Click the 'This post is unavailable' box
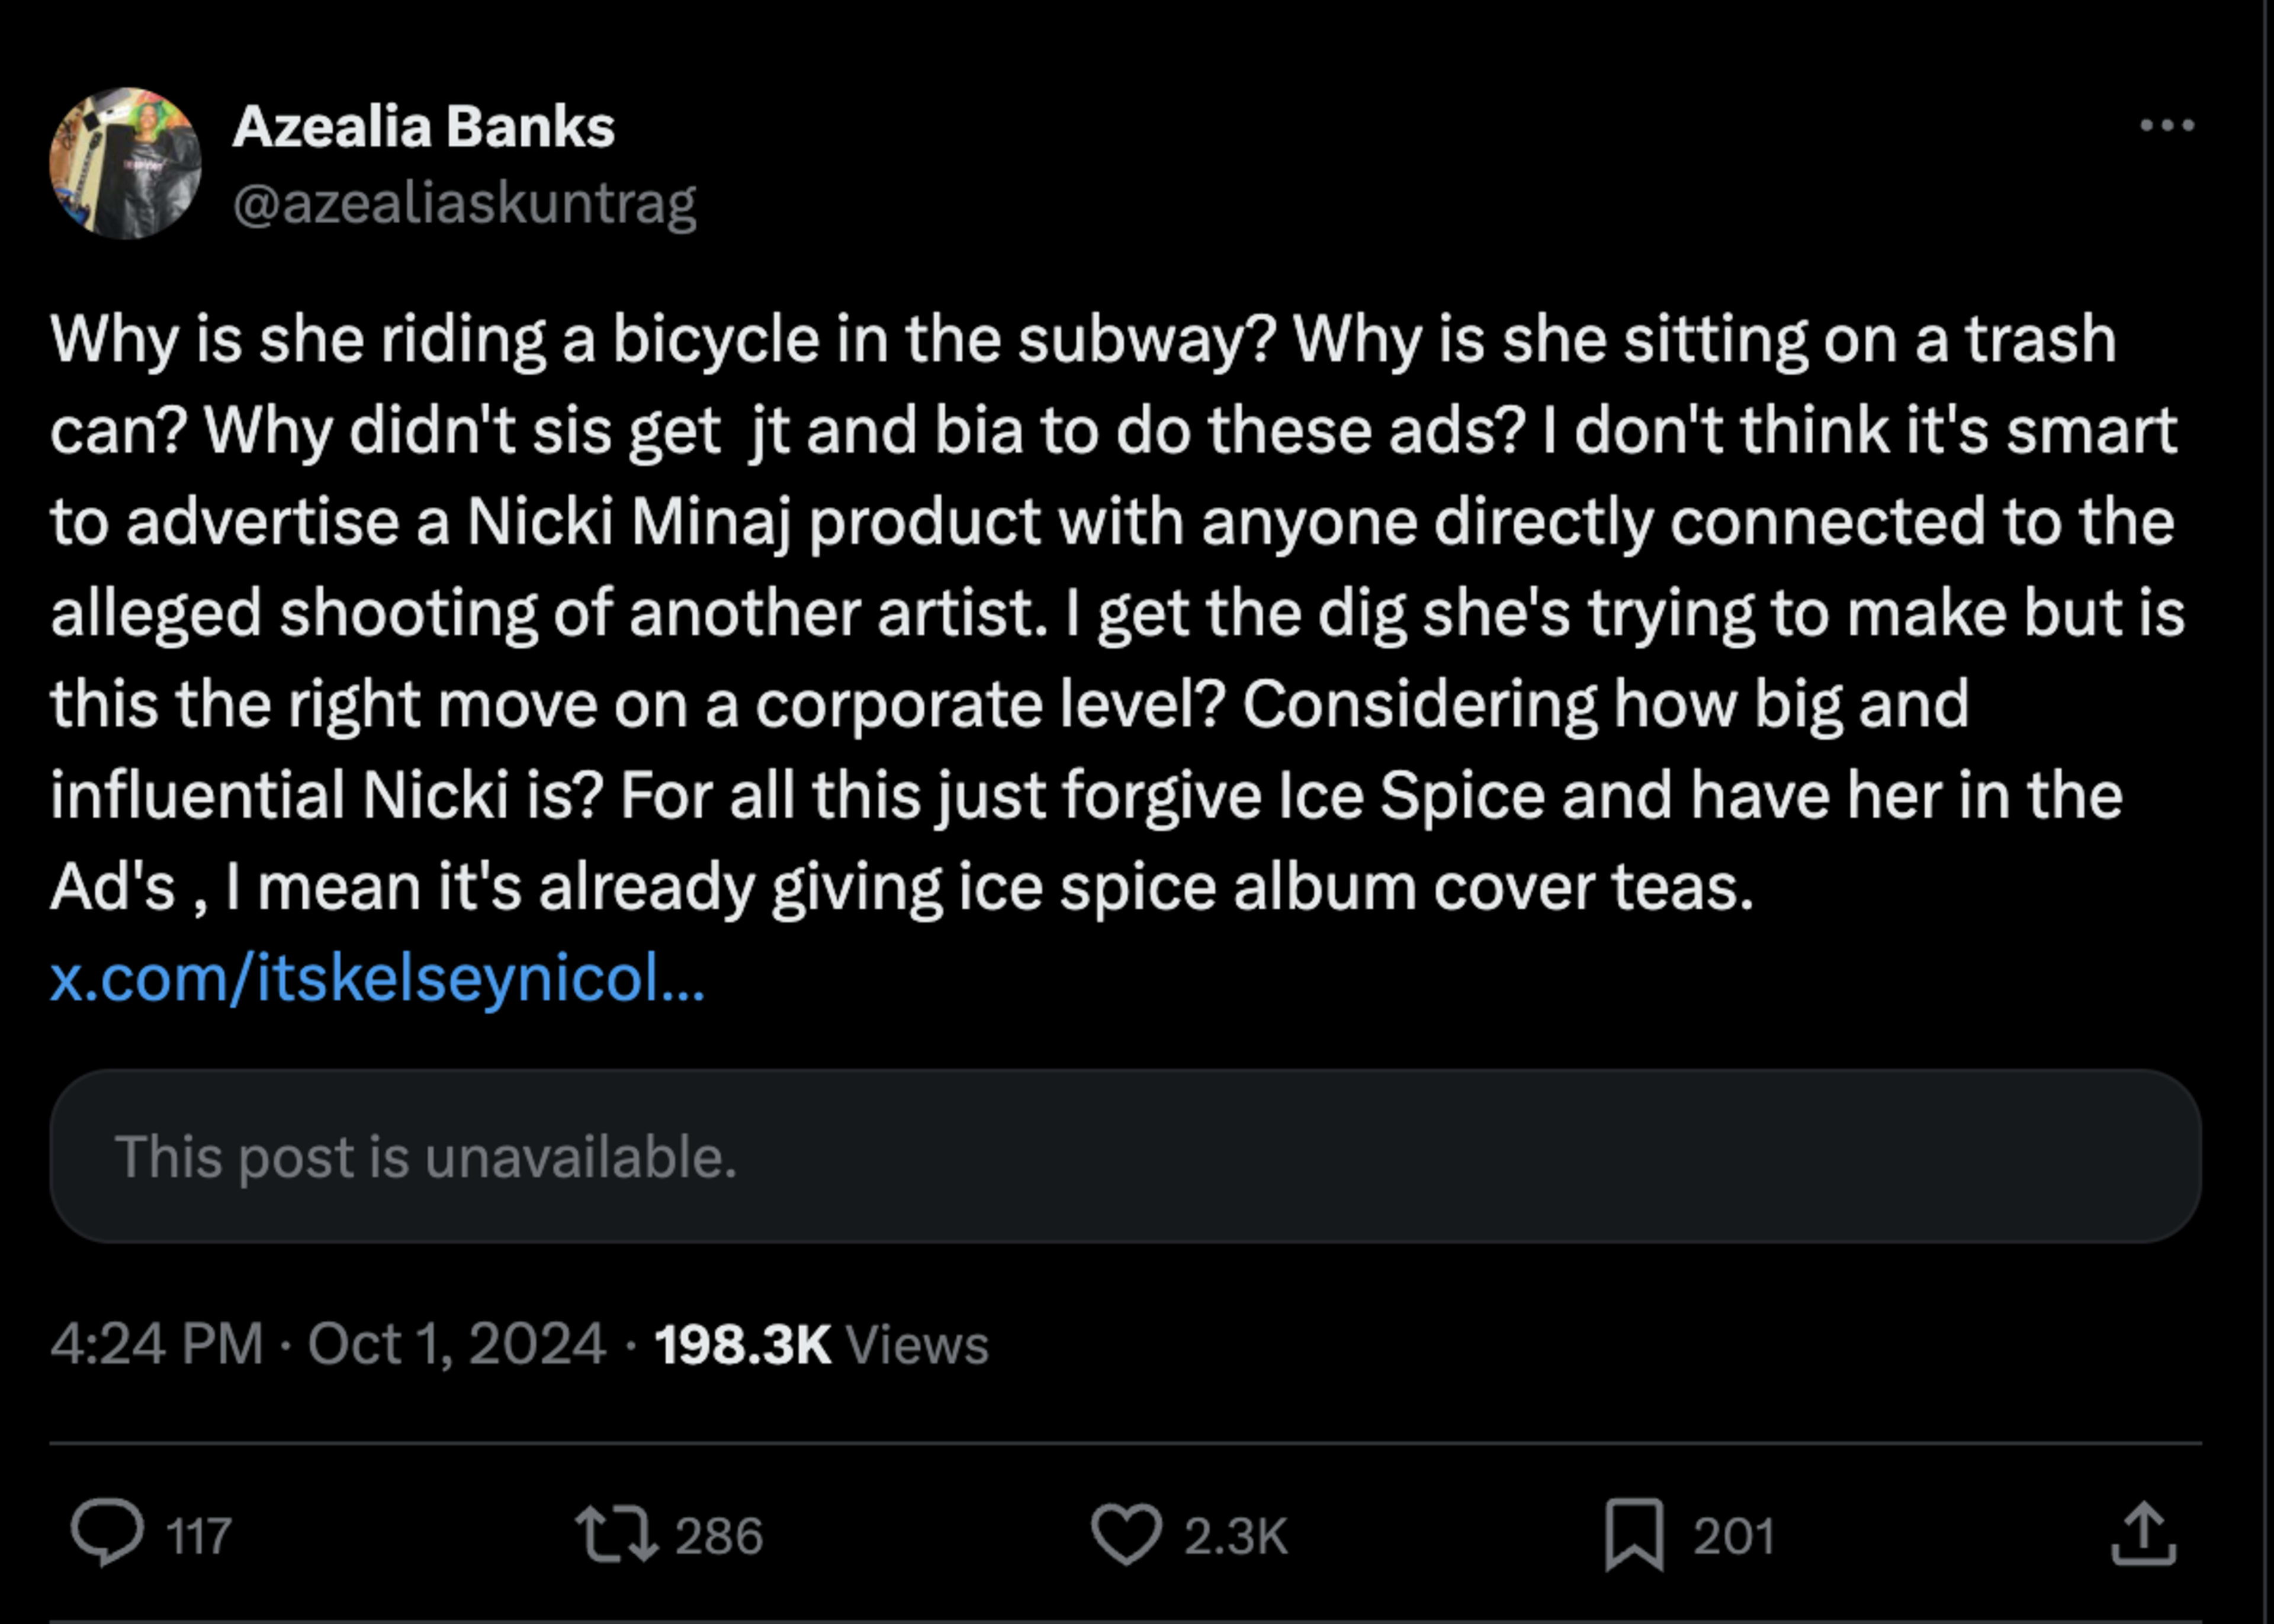Image resolution: width=2274 pixels, height=1624 pixels. 1125,1156
